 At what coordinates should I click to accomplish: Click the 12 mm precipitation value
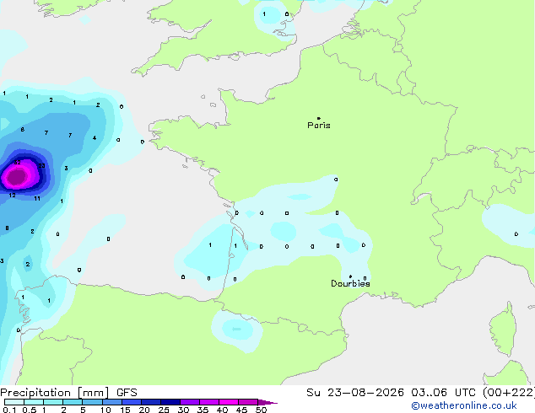point(13,196)
